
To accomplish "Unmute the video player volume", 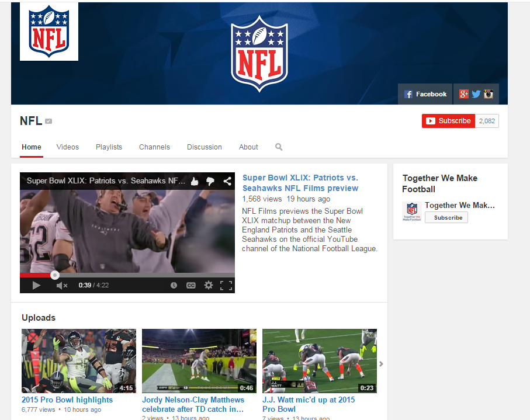I will point(62,286).
